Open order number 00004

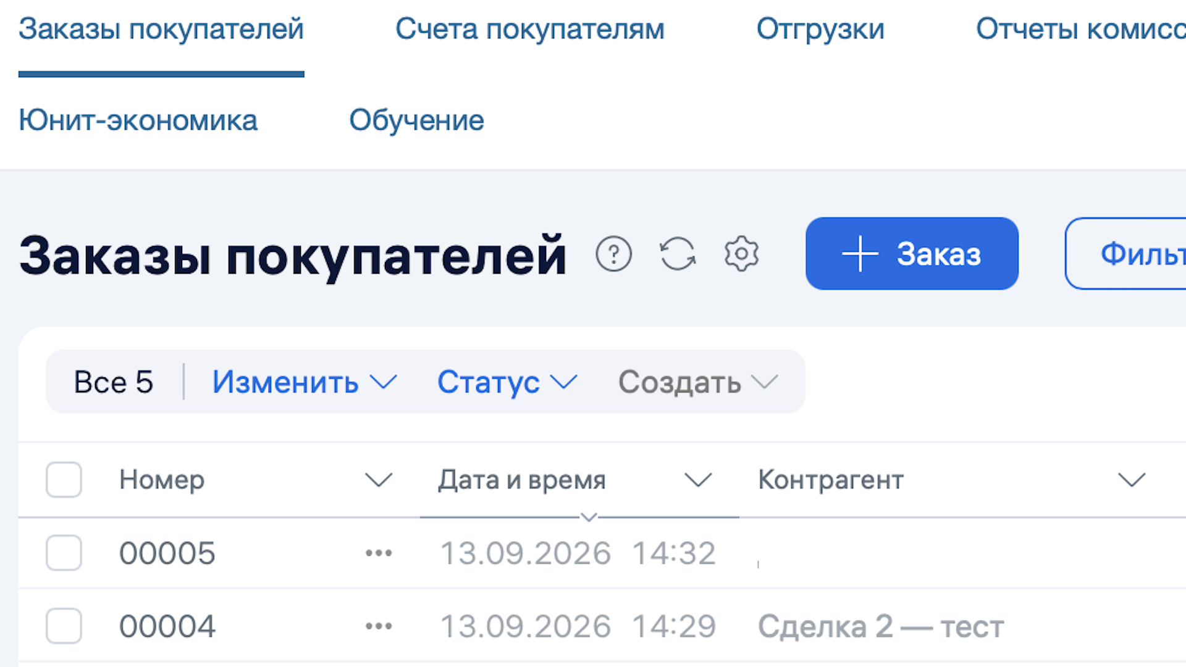coord(167,626)
